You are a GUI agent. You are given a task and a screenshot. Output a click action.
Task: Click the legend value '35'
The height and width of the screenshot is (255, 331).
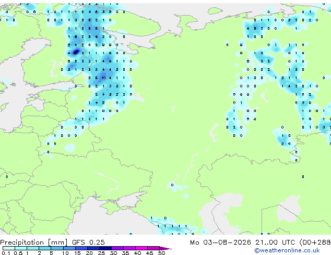click(x=125, y=253)
